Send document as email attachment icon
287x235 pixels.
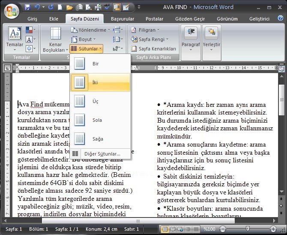(79, 7)
